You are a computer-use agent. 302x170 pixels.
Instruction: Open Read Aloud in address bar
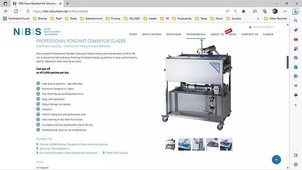228,11
